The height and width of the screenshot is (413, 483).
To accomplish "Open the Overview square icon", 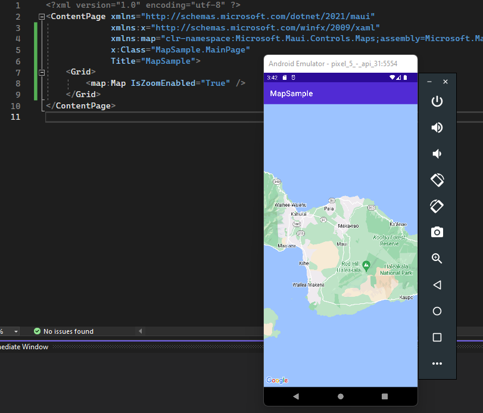I will point(437,337).
